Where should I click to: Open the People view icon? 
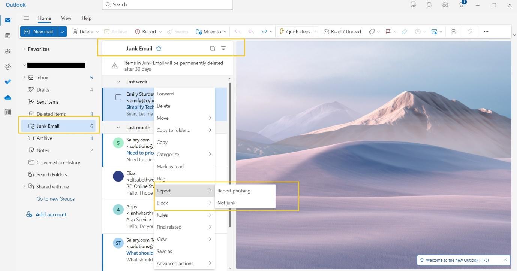tap(8, 51)
